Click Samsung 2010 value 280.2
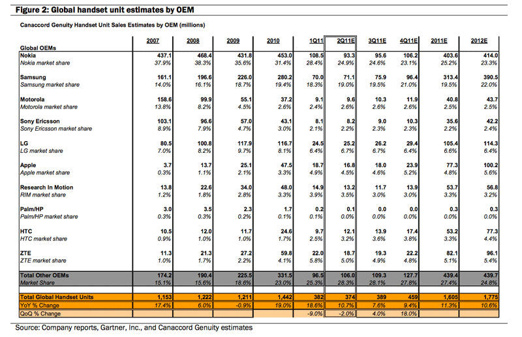522x337 pixels. tap(284, 77)
